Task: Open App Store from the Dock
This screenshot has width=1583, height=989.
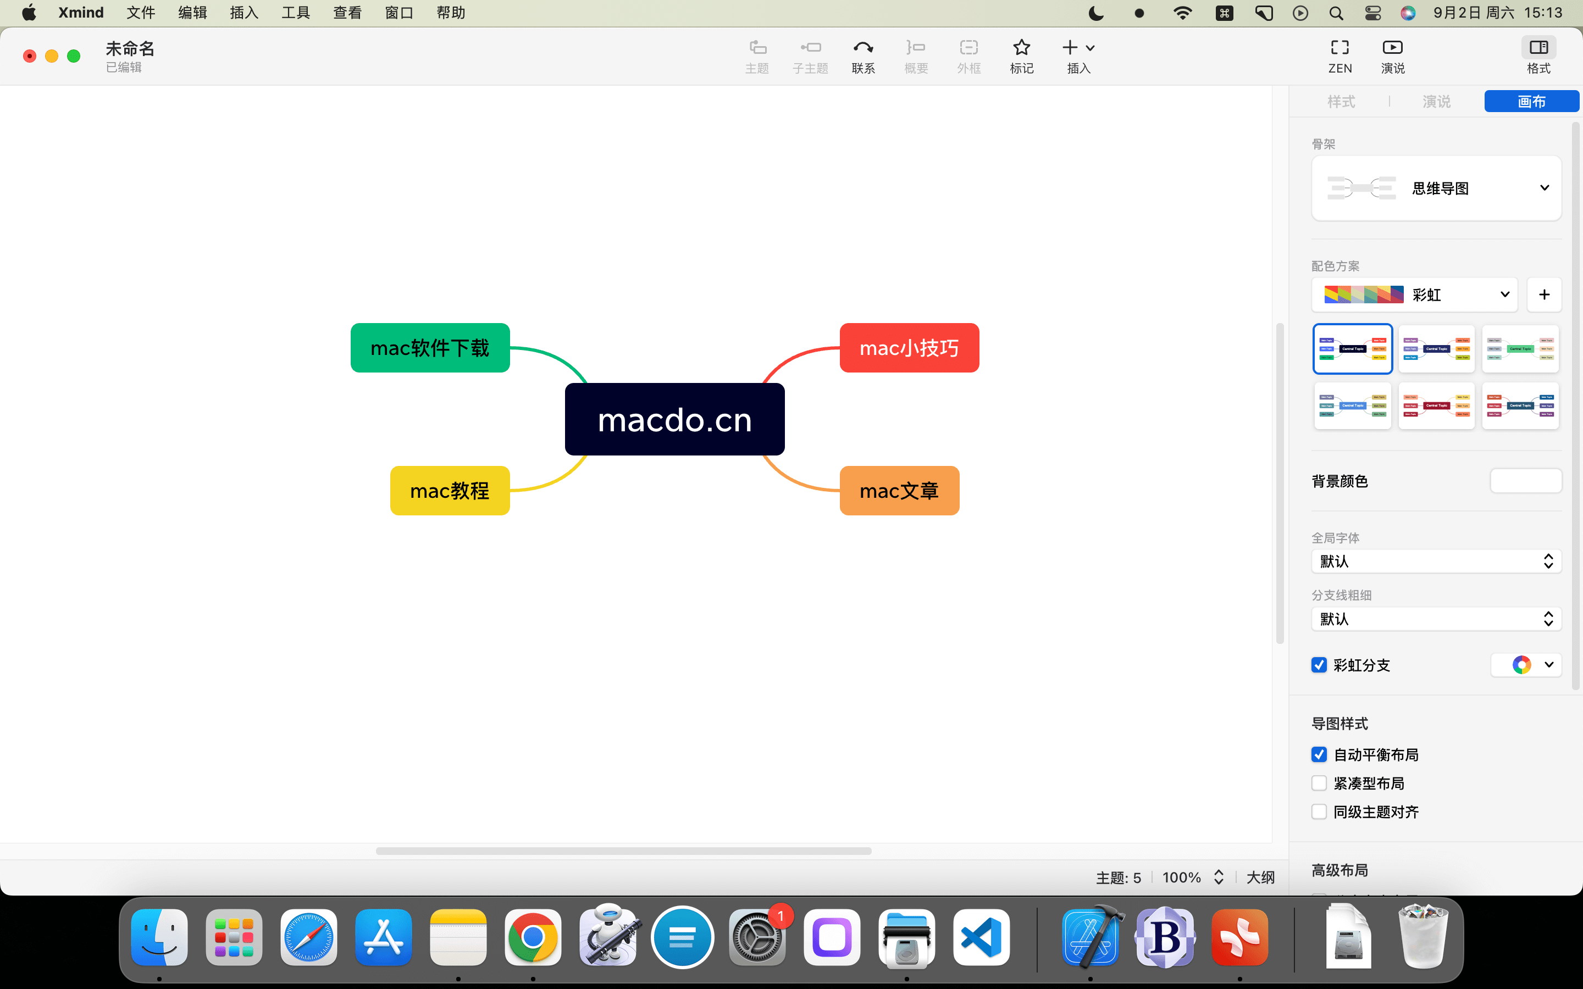Action: [x=383, y=937]
